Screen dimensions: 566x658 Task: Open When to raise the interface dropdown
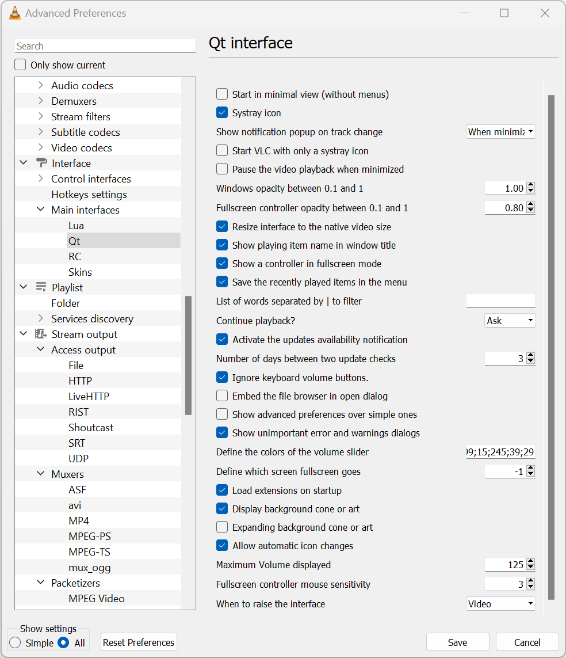(500, 604)
